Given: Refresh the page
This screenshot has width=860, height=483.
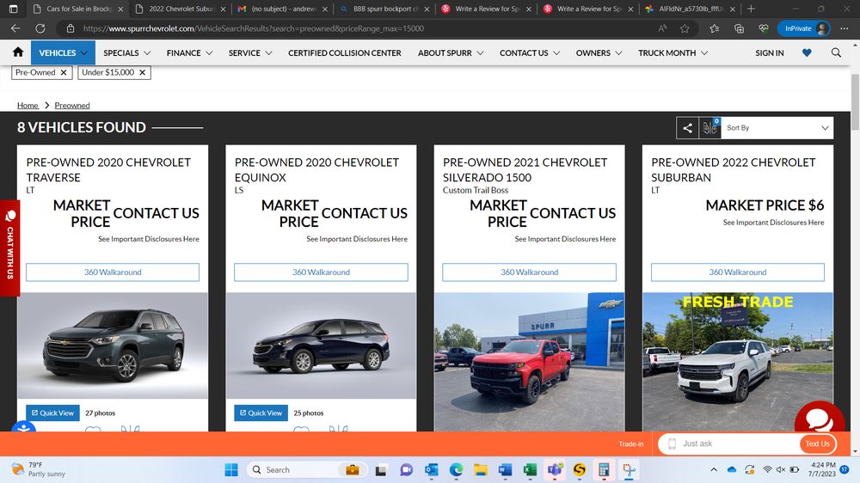Looking at the screenshot, I should (40, 28).
